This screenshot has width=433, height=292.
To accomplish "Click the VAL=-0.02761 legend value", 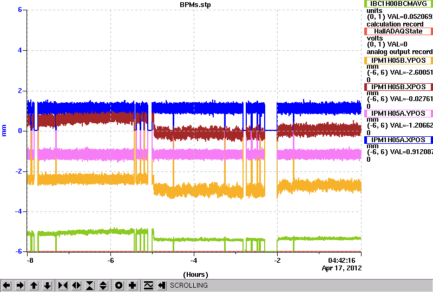I will (410, 99).
